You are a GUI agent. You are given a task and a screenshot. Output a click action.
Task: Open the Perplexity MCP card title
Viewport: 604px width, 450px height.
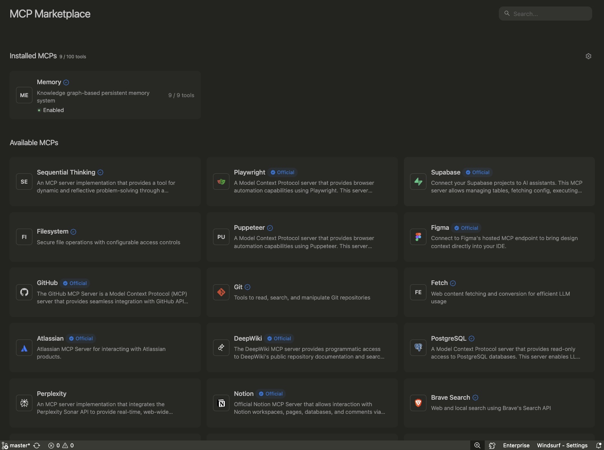(x=51, y=394)
